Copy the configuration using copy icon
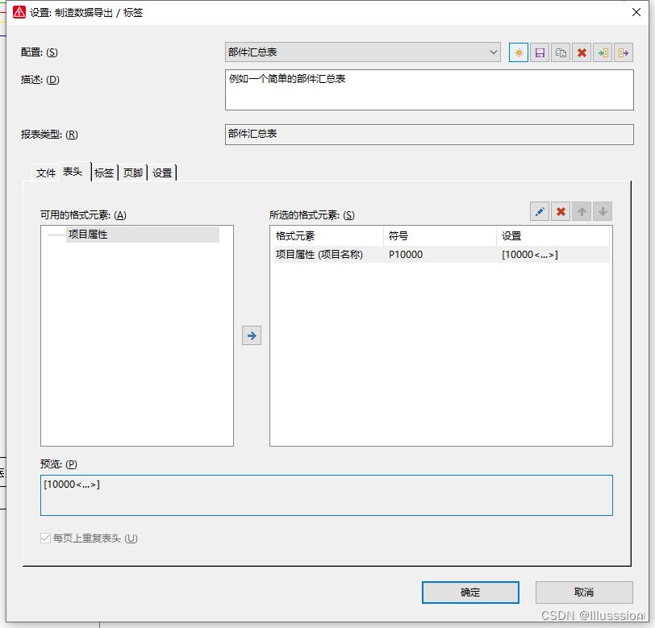This screenshot has height=628, width=655. pyautogui.click(x=561, y=52)
